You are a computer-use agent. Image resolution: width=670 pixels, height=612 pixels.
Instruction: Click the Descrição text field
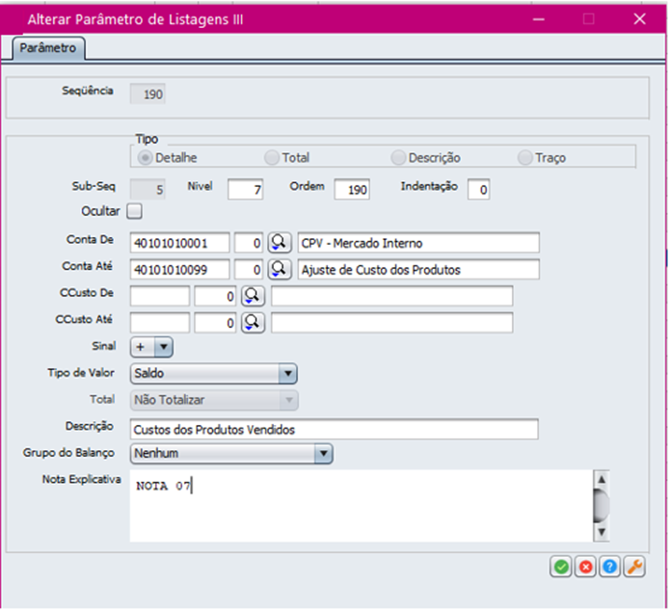(x=333, y=429)
